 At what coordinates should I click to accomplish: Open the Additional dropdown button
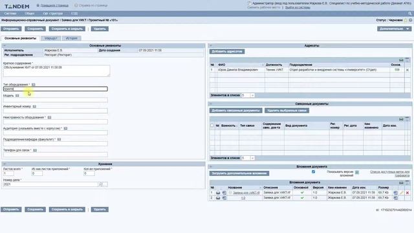(x=394, y=28)
